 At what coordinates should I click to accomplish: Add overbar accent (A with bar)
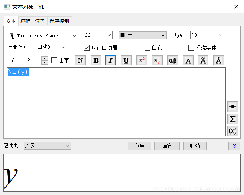click(x=188, y=60)
